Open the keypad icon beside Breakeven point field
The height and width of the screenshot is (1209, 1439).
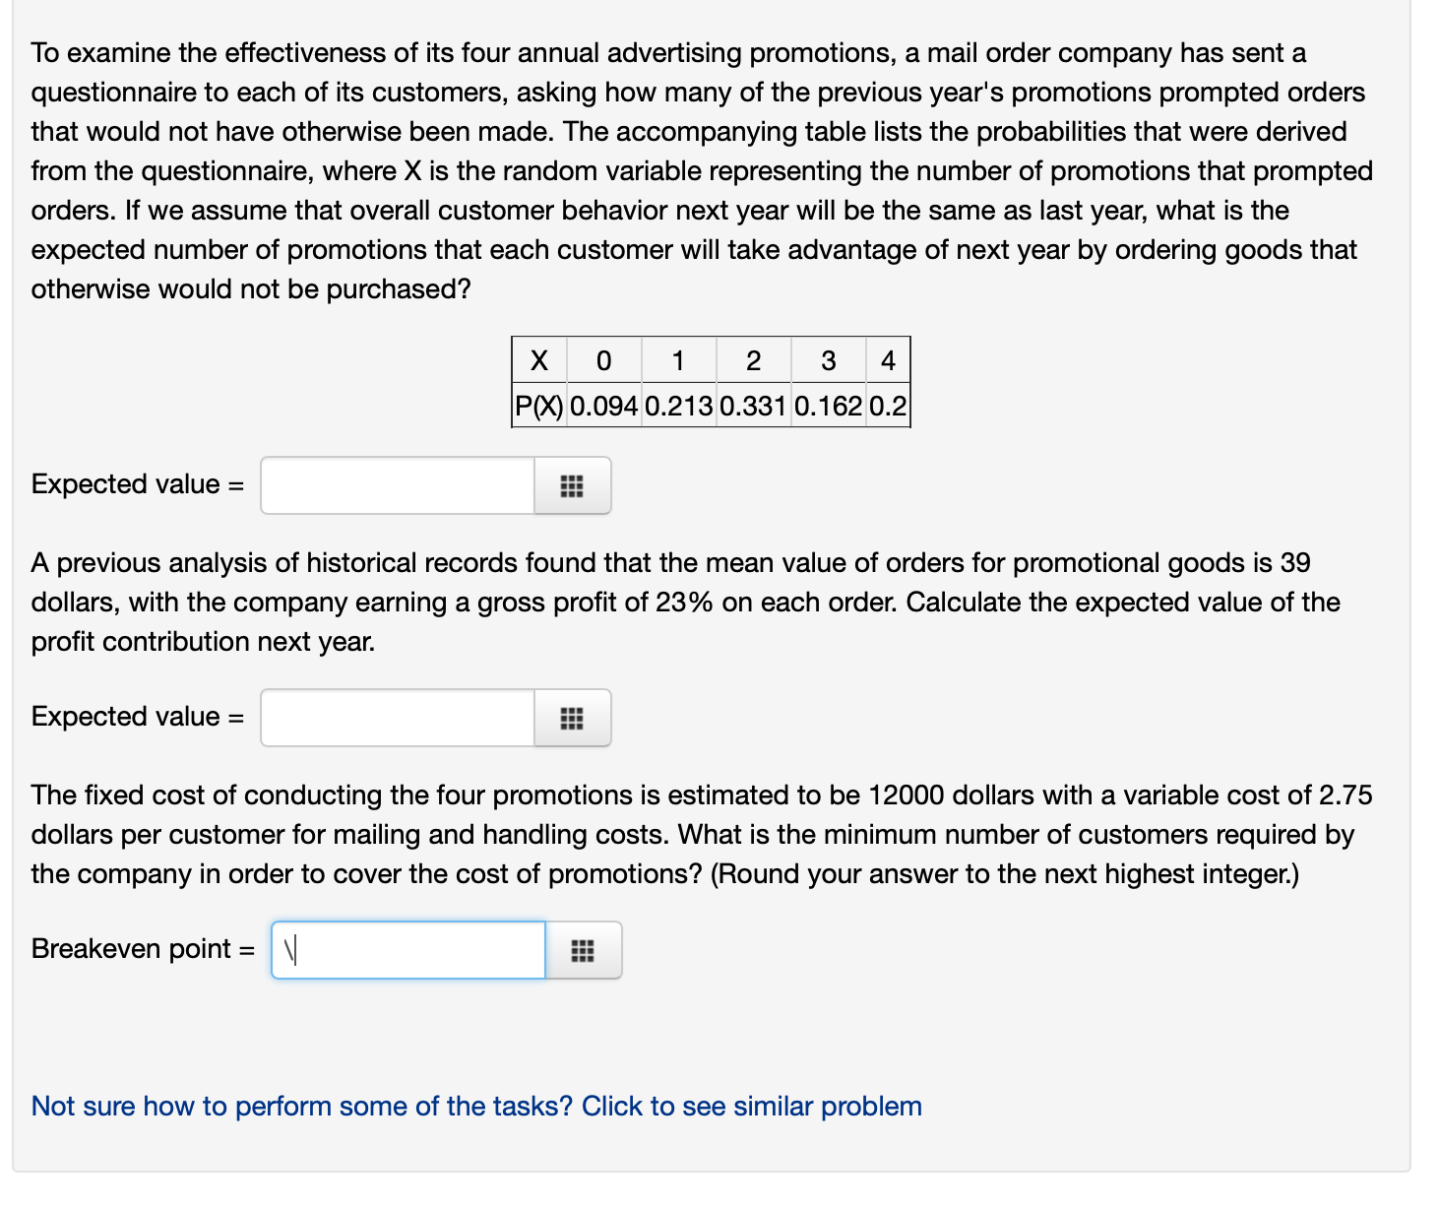coord(585,949)
